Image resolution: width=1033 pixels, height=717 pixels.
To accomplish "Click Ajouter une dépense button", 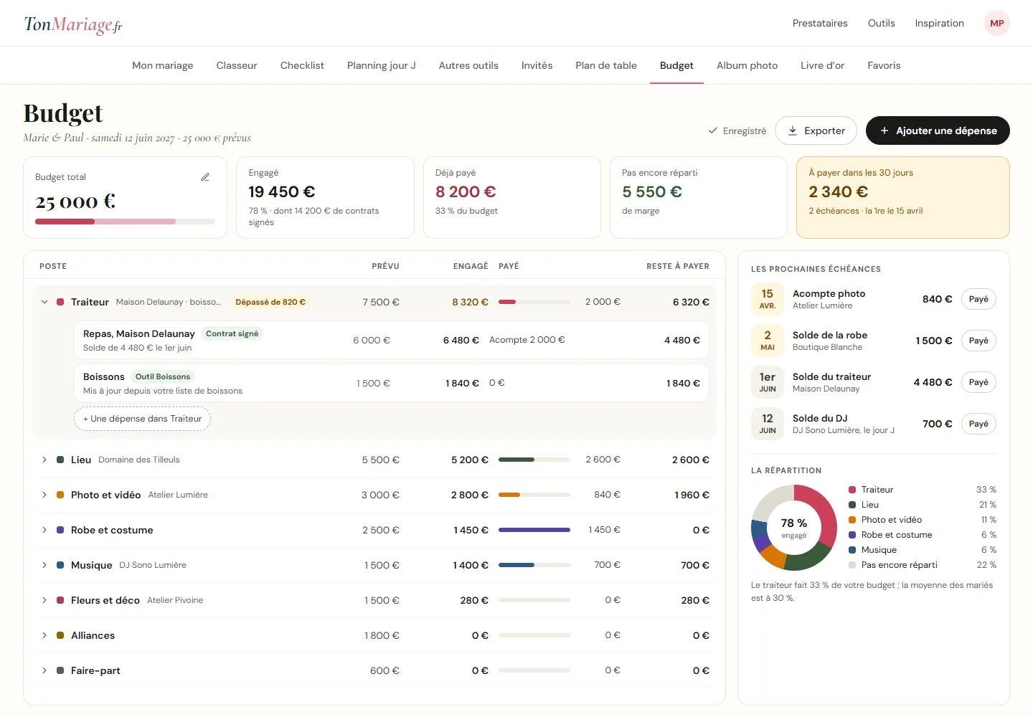I will 938,130.
